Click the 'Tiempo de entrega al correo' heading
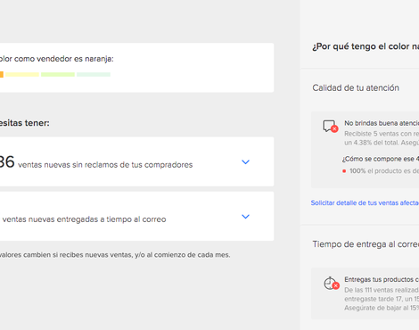The width and height of the screenshot is (419, 330). 366,244
